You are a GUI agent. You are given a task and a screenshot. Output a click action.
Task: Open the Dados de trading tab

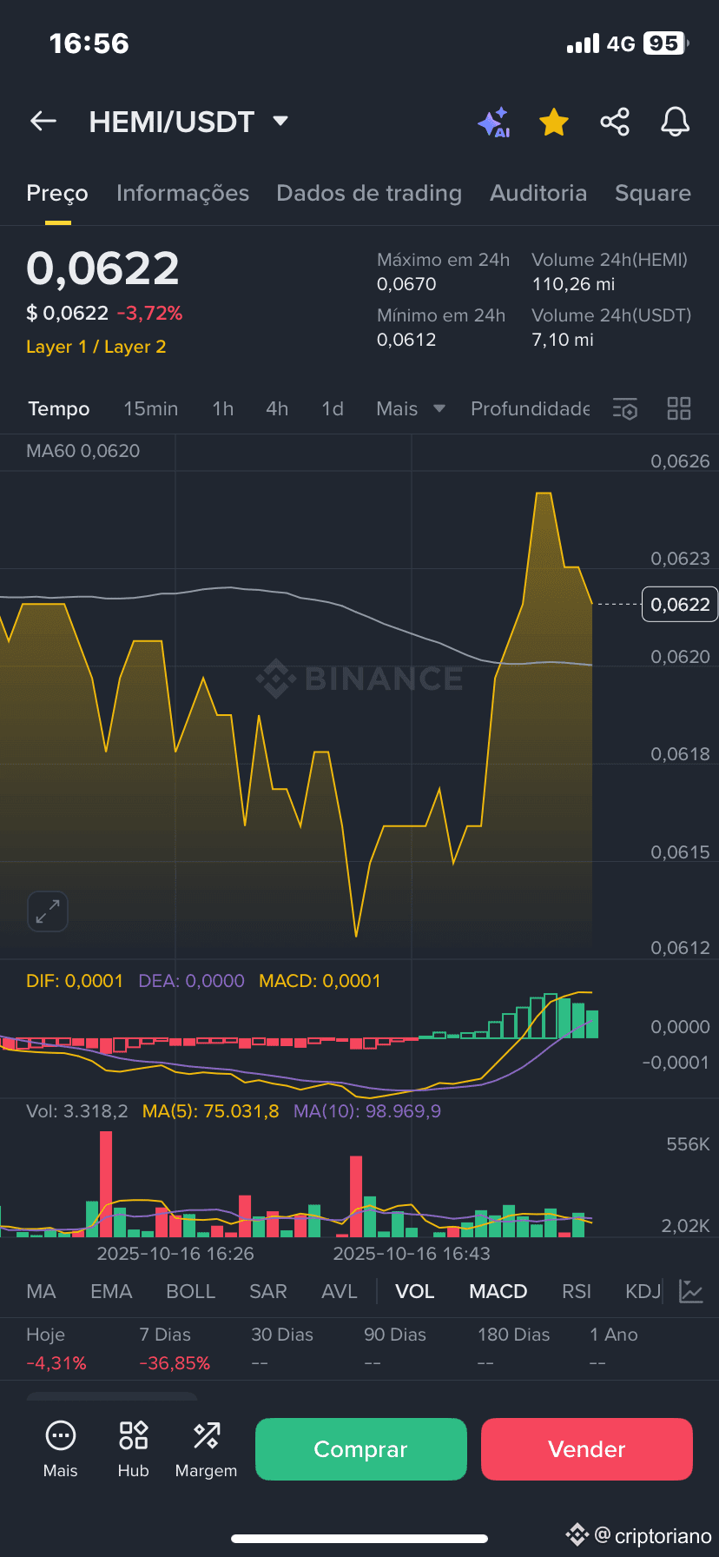tap(369, 193)
